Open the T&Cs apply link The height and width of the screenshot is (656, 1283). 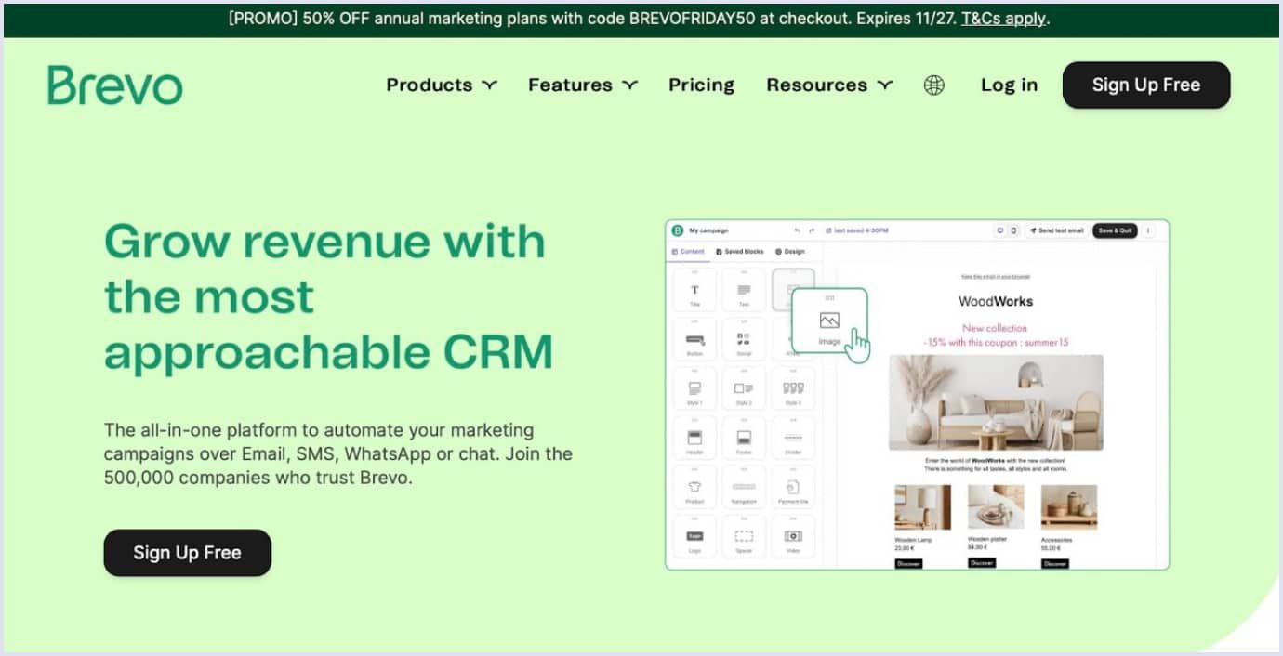pyautogui.click(x=1003, y=19)
